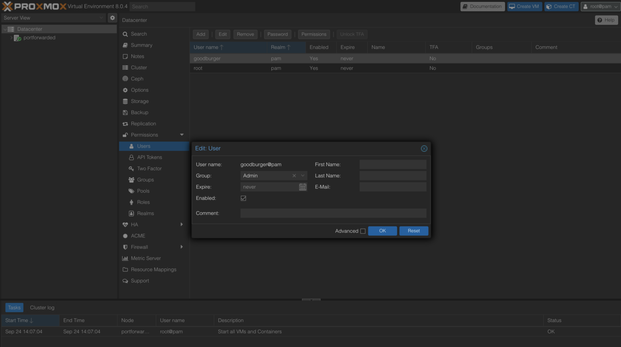This screenshot has height=347, width=621.
Task: Expand the portforwarded node in the tree
Action: click(11, 37)
